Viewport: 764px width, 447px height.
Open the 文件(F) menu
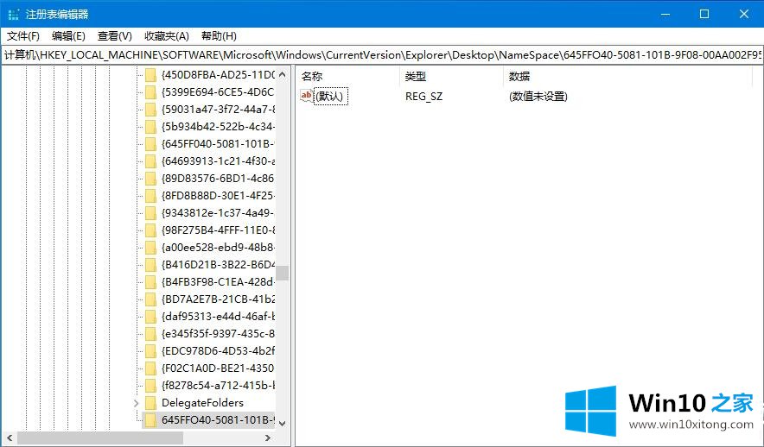tap(22, 36)
